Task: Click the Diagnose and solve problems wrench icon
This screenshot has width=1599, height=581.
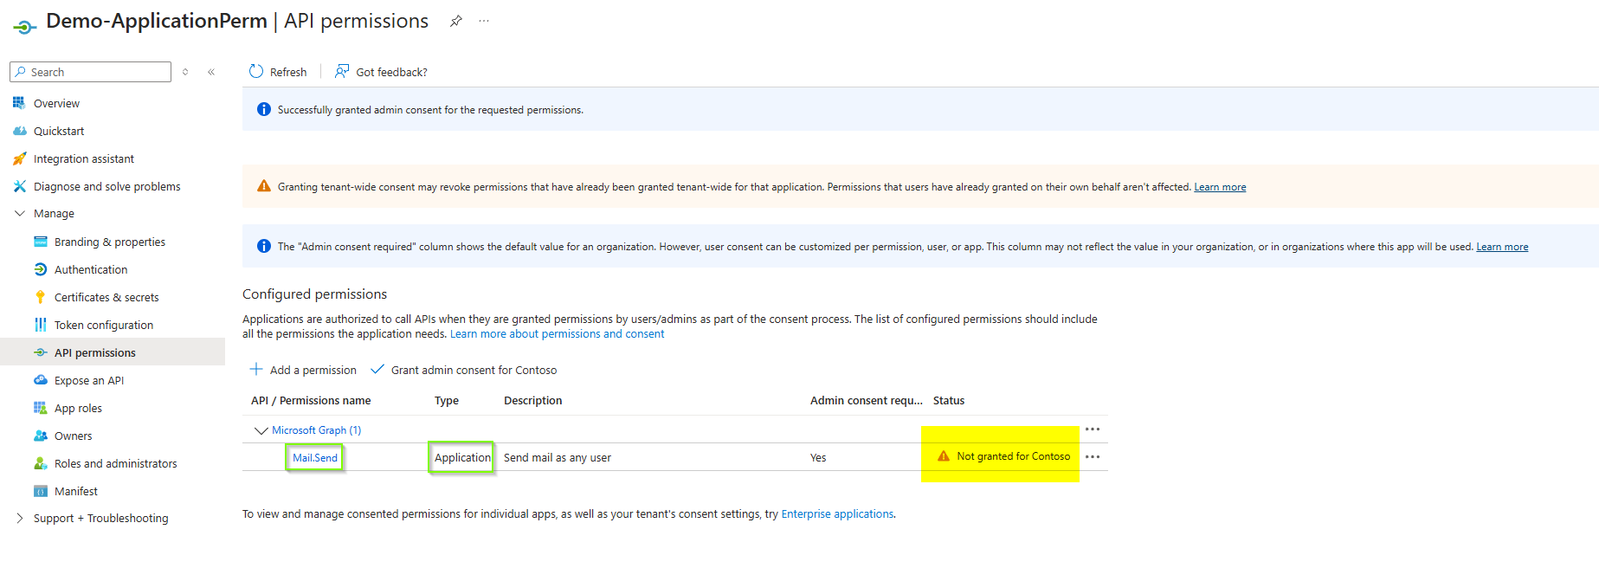Action: [x=19, y=186]
